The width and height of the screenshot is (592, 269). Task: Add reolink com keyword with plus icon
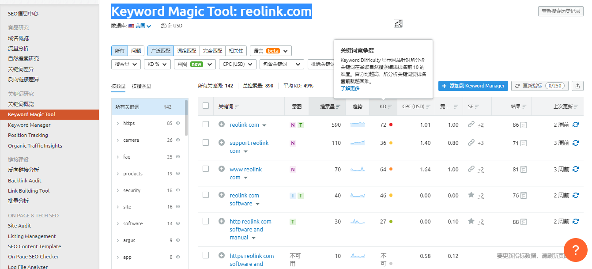point(222,125)
